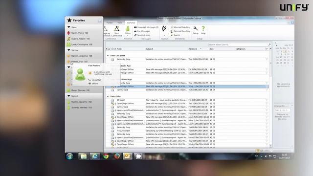313x176 pixels.
Task: Click the Favorites star icon
Action: pyautogui.click(x=69, y=20)
